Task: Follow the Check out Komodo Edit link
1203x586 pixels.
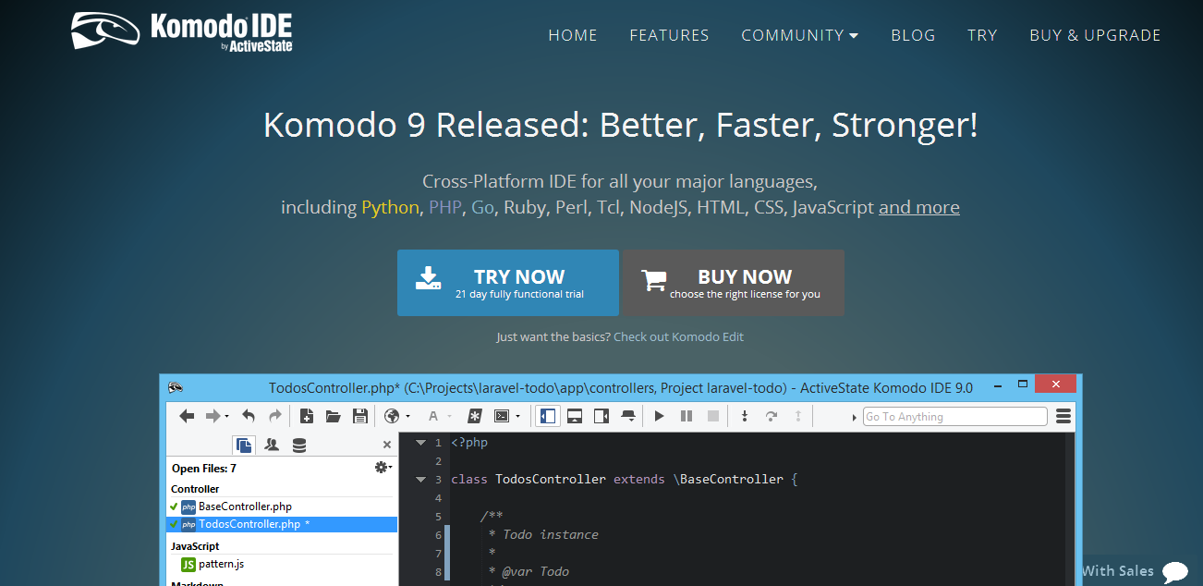Action: 678,337
